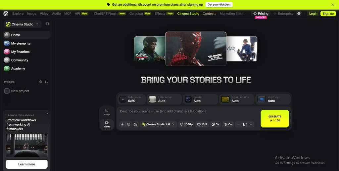Switch to Video generation mode
This screenshot has width=339, height=171.
[107, 124]
